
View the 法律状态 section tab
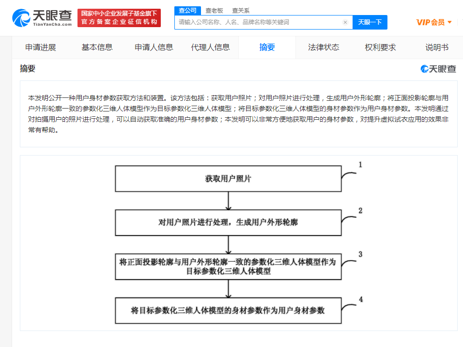[x=324, y=47]
